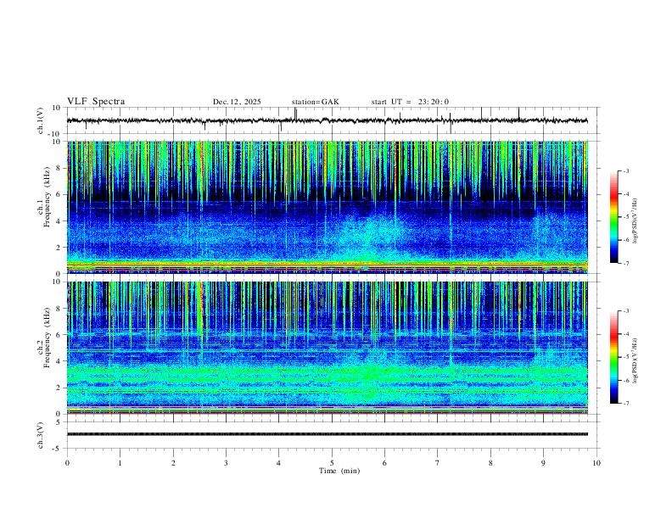Click the time axis tick label "0"
The width and height of the screenshot is (672, 519).
(67, 463)
